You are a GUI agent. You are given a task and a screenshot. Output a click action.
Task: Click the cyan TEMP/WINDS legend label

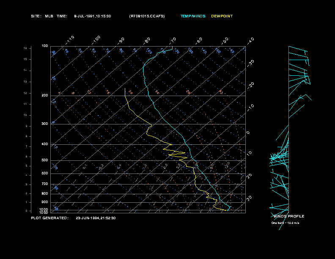click(193, 16)
